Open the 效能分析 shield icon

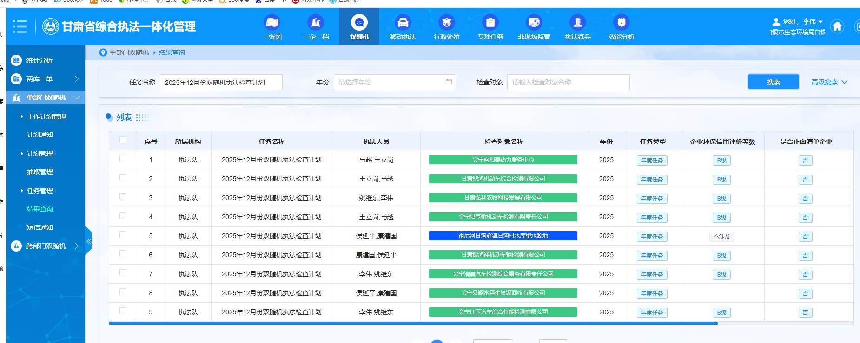click(x=621, y=23)
